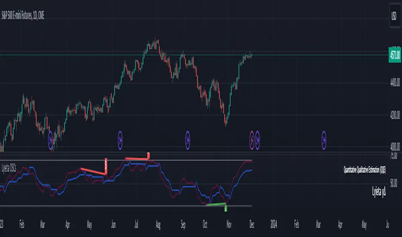The height and width of the screenshot is (237, 402).
Task: Click the 50.00 oscillator axis label
Action: coord(393,183)
